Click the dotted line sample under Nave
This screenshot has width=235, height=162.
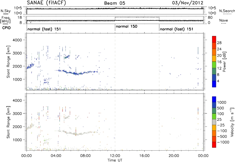(224, 23)
